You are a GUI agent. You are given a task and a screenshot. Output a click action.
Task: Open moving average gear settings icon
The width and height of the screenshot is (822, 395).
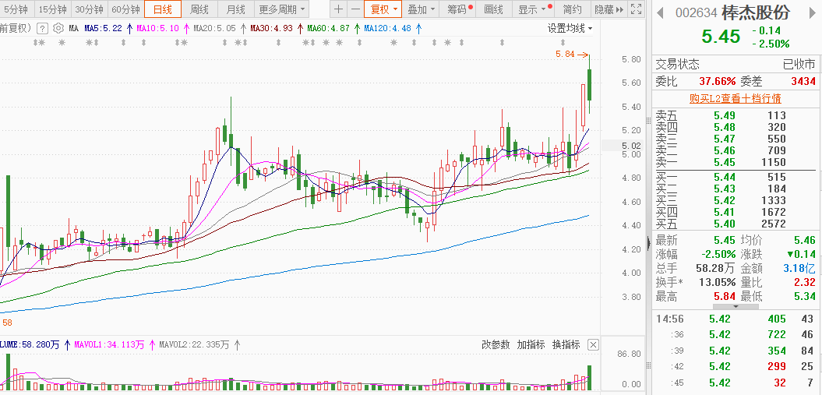click(x=58, y=28)
